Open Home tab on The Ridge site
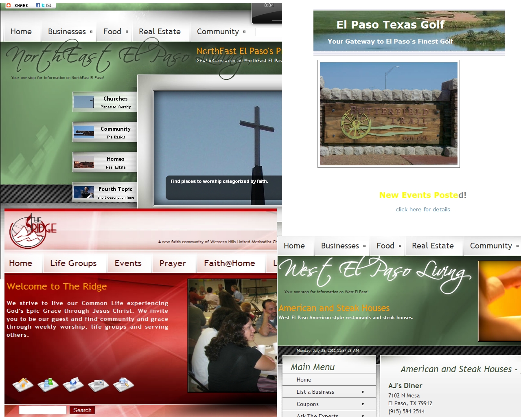 21,263
